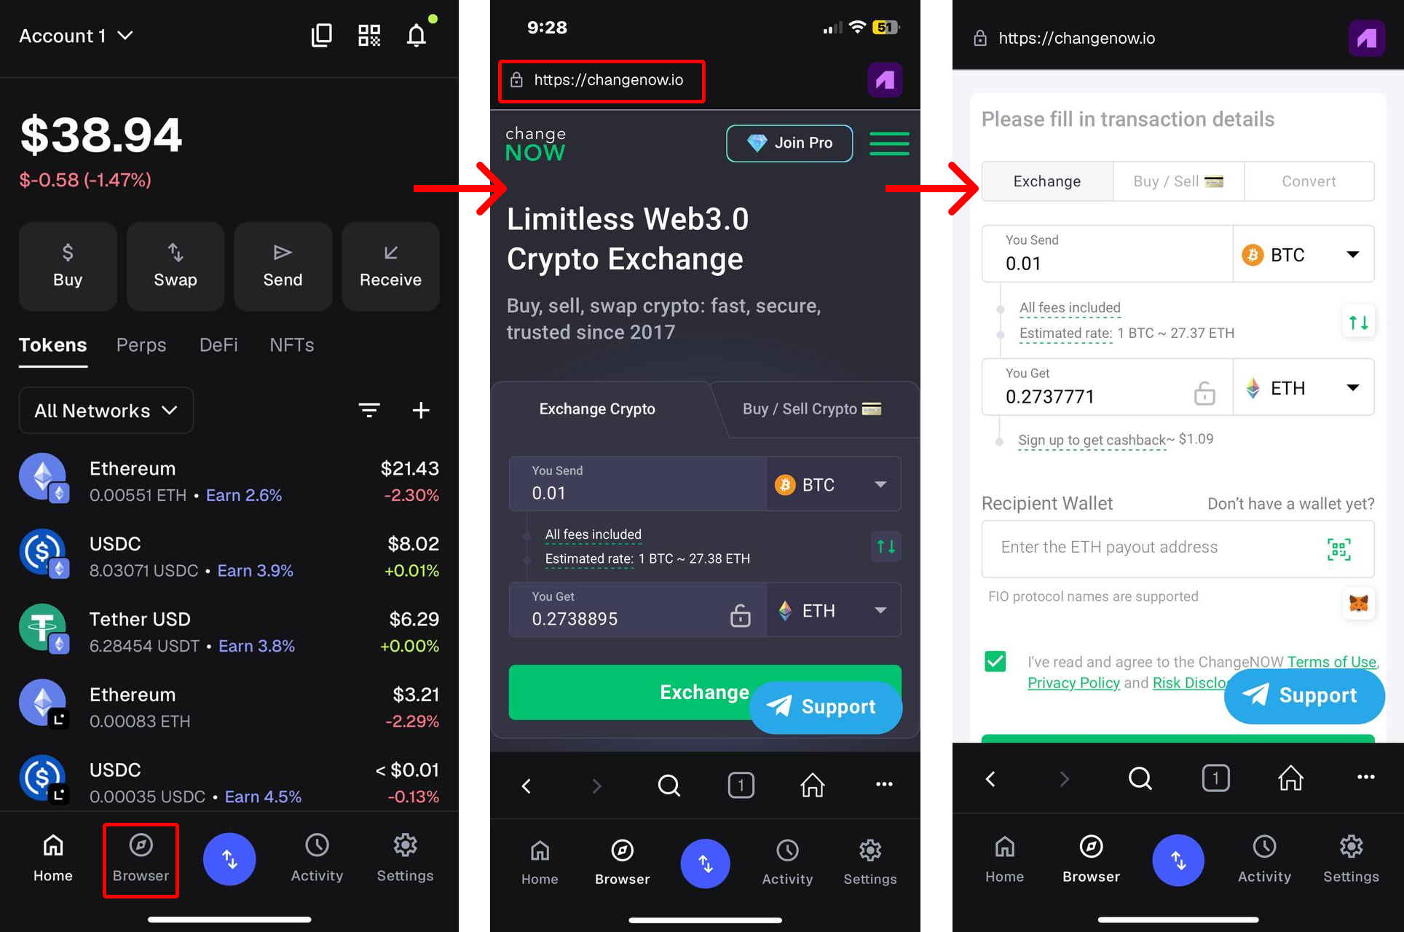Open QR code scanner in wallet header
Image resolution: width=1404 pixels, height=932 pixels.
point(369,36)
